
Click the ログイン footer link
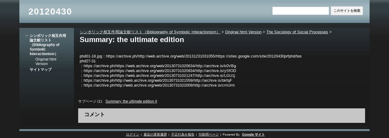[x=132, y=135]
